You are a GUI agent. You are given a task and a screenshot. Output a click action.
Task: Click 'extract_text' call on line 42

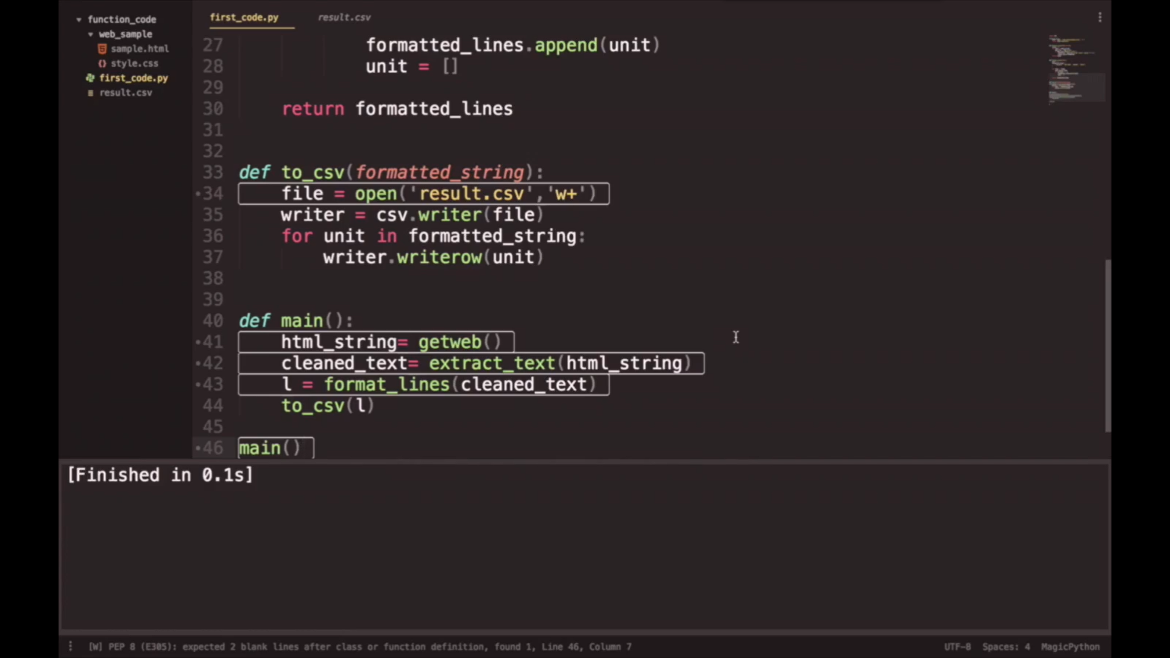[492, 363]
